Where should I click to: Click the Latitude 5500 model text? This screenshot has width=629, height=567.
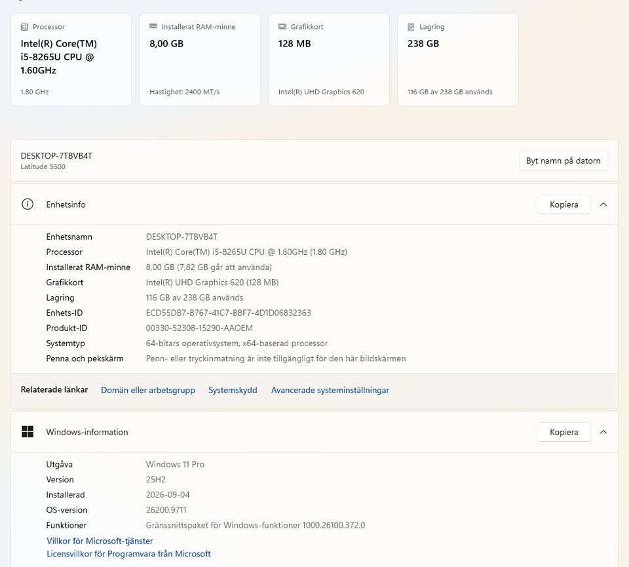43,166
